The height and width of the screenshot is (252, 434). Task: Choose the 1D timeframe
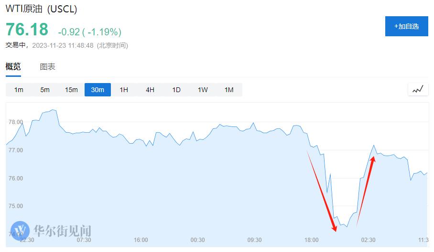click(x=176, y=90)
